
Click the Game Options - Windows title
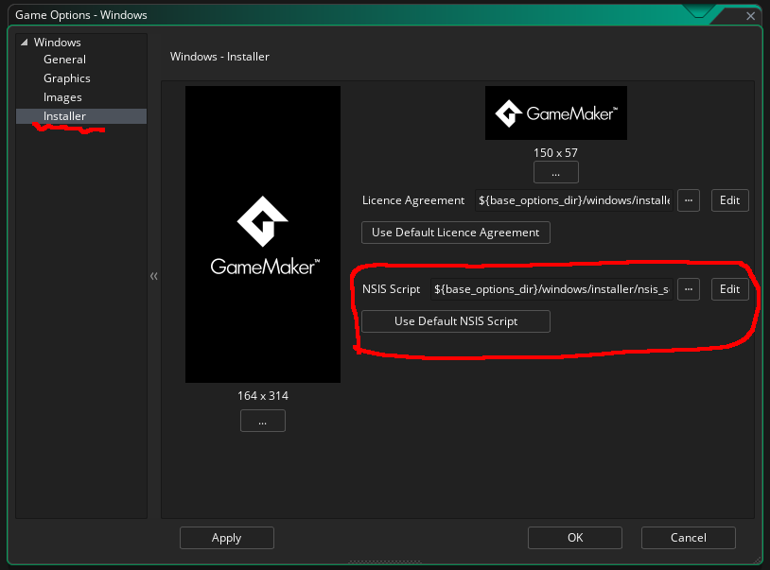tap(81, 15)
